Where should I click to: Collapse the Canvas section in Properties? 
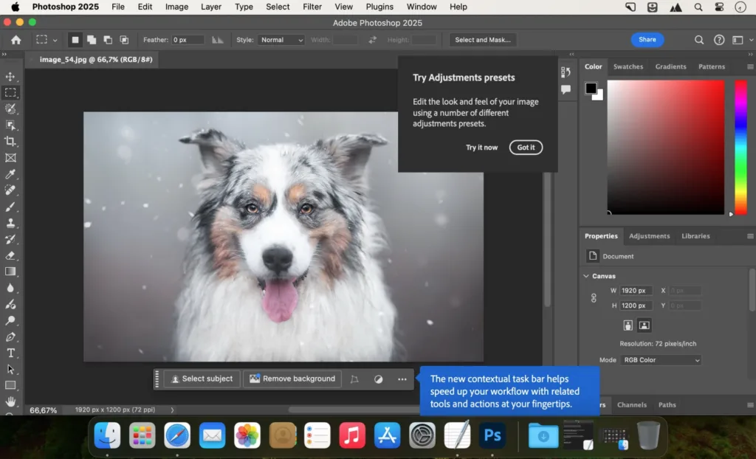(x=586, y=276)
